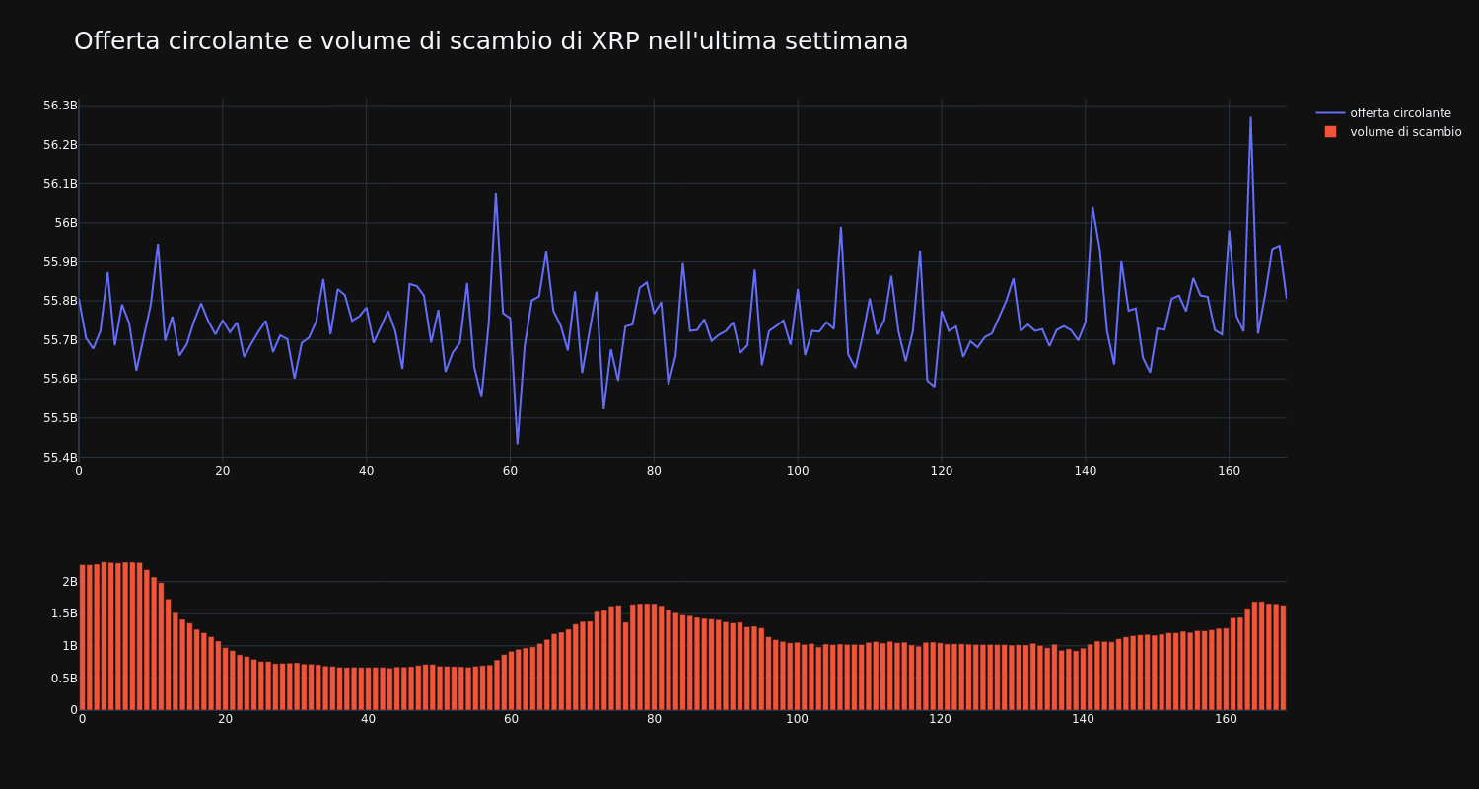Click the 55.6B y-axis label
The height and width of the screenshot is (789, 1479).
(60, 379)
